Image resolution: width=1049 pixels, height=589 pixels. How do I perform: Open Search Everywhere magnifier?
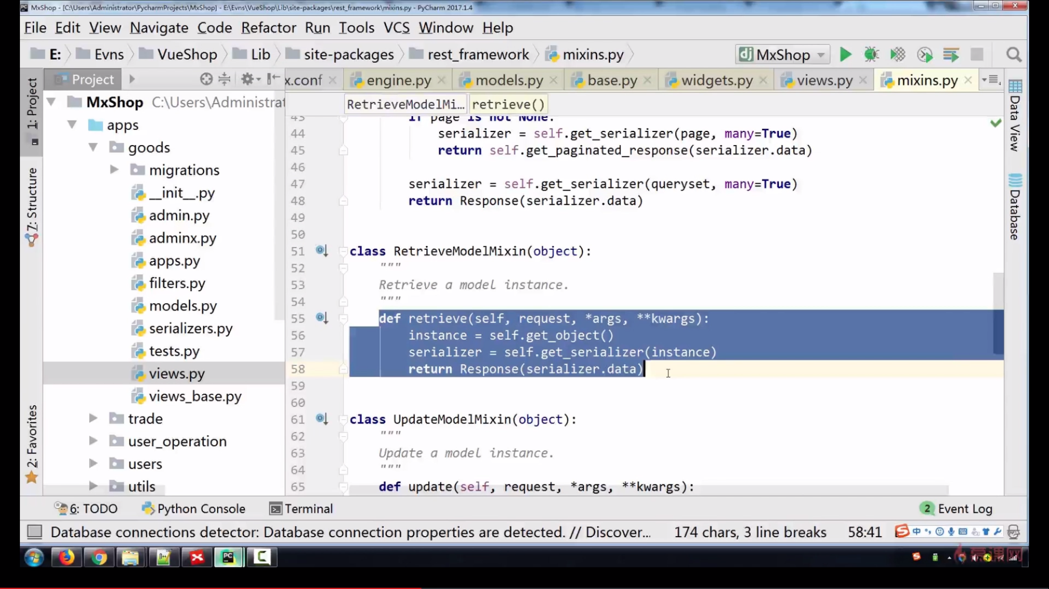point(1013,54)
